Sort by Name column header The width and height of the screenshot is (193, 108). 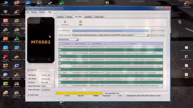pos(67,43)
